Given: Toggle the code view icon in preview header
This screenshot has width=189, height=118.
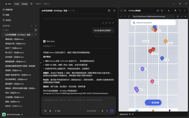Looking at the screenshot, I should (121, 11).
